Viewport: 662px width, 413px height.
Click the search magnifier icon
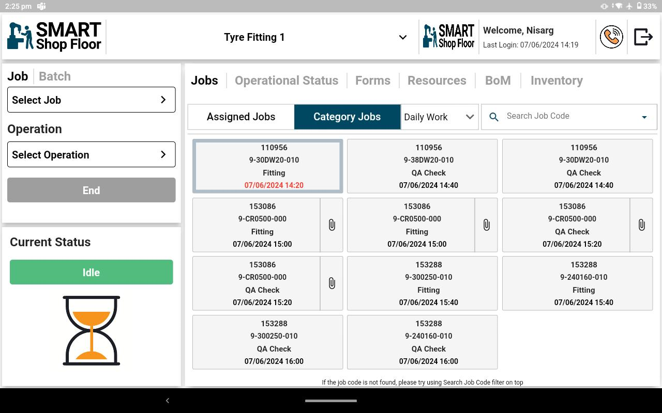pyautogui.click(x=494, y=117)
